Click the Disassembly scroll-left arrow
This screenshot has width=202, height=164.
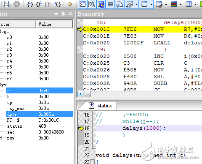pos(81,94)
